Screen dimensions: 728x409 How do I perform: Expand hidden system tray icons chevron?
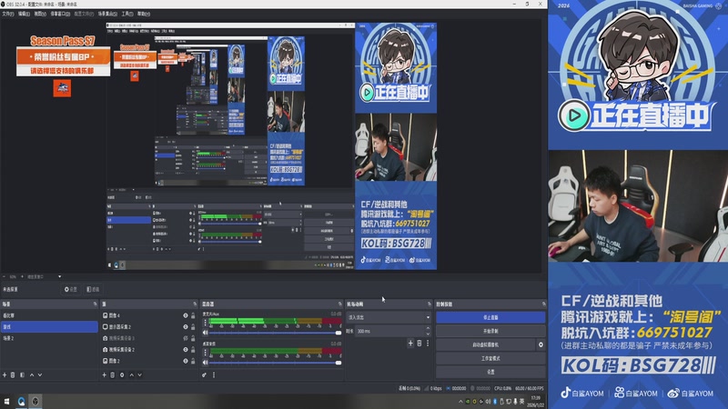(x=460, y=402)
